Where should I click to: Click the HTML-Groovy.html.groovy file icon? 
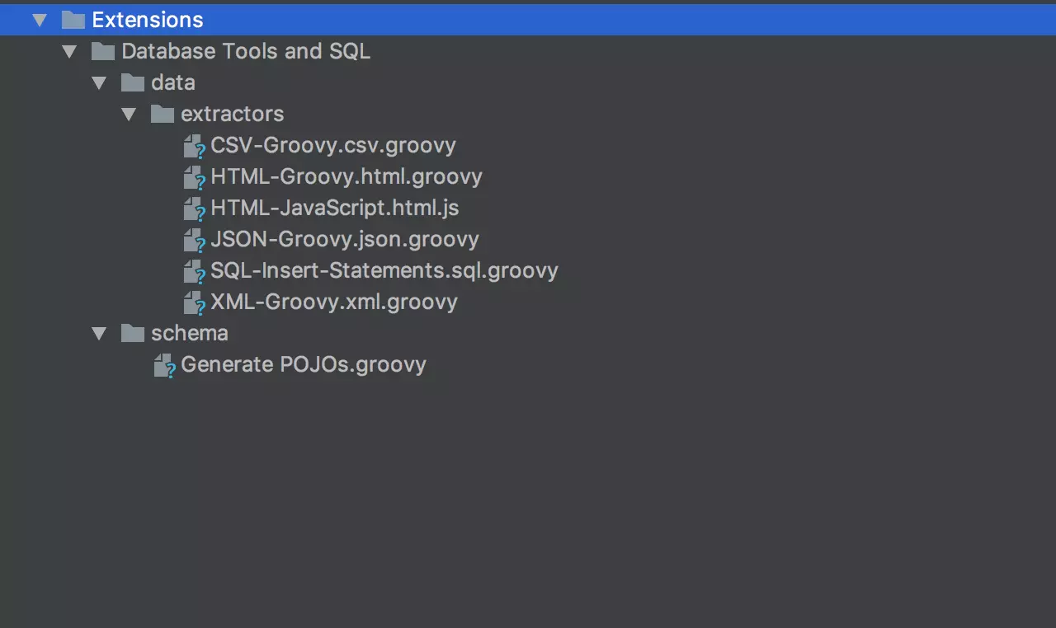193,178
